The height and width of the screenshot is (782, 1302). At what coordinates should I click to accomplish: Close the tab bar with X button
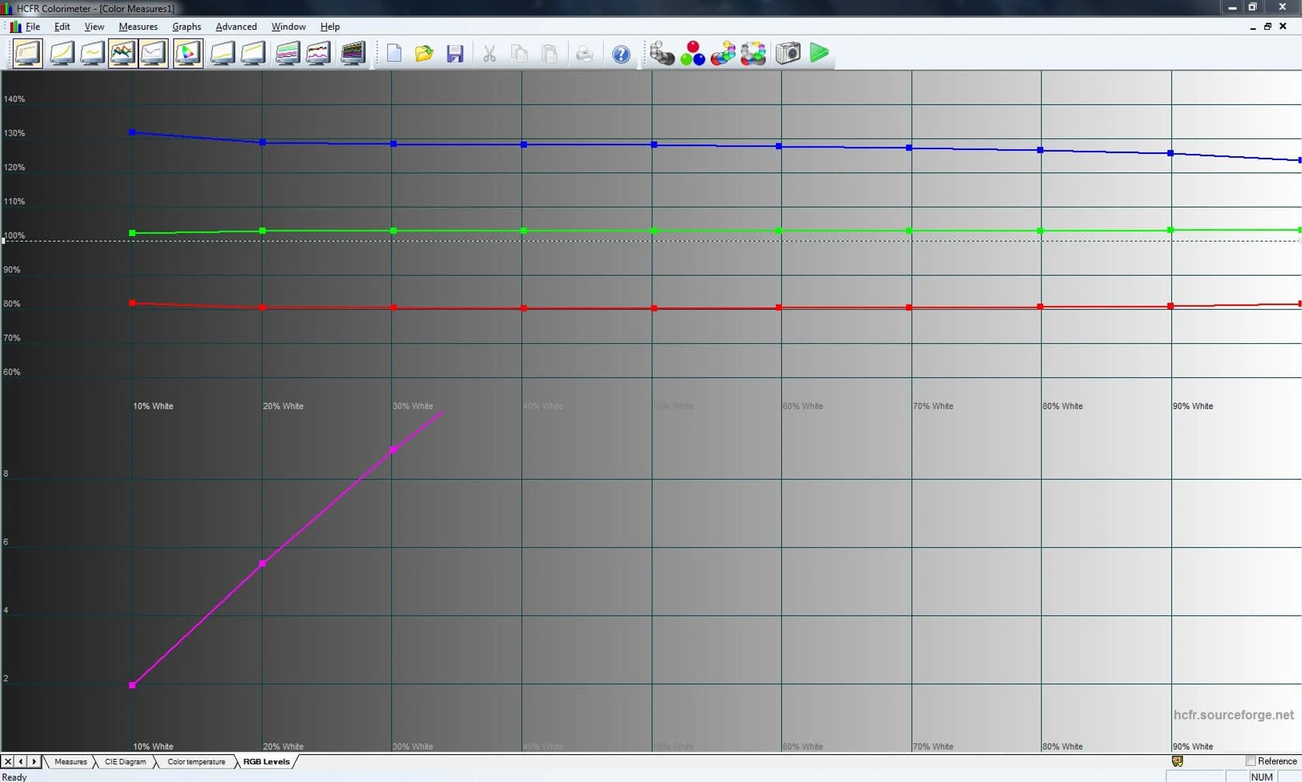point(8,762)
